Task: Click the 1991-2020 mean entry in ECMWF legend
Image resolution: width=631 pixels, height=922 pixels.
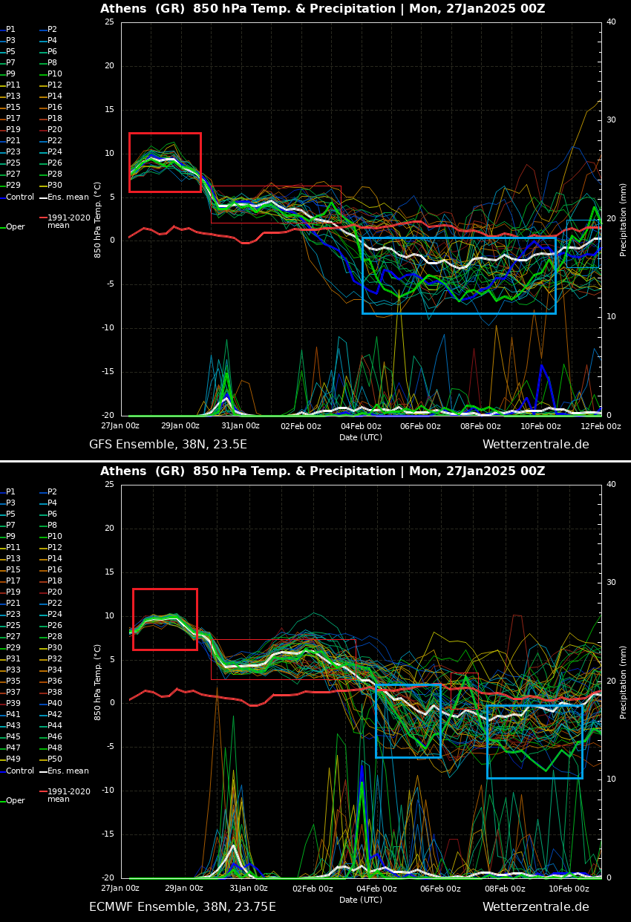Action: pyautogui.click(x=68, y=795)
